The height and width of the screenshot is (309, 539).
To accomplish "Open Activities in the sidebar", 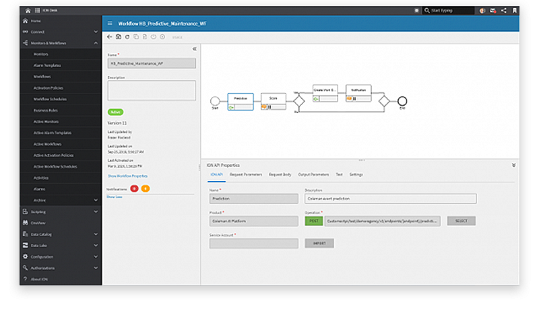I will pos(61,178).
